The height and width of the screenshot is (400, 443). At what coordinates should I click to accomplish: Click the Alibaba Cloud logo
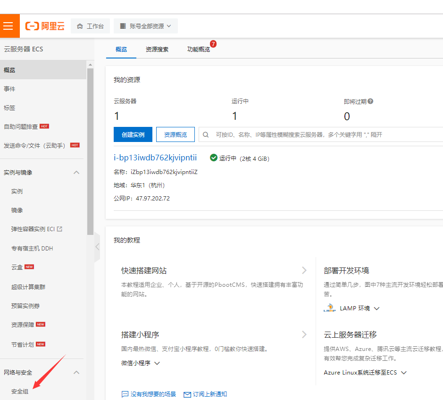(45, 26)
